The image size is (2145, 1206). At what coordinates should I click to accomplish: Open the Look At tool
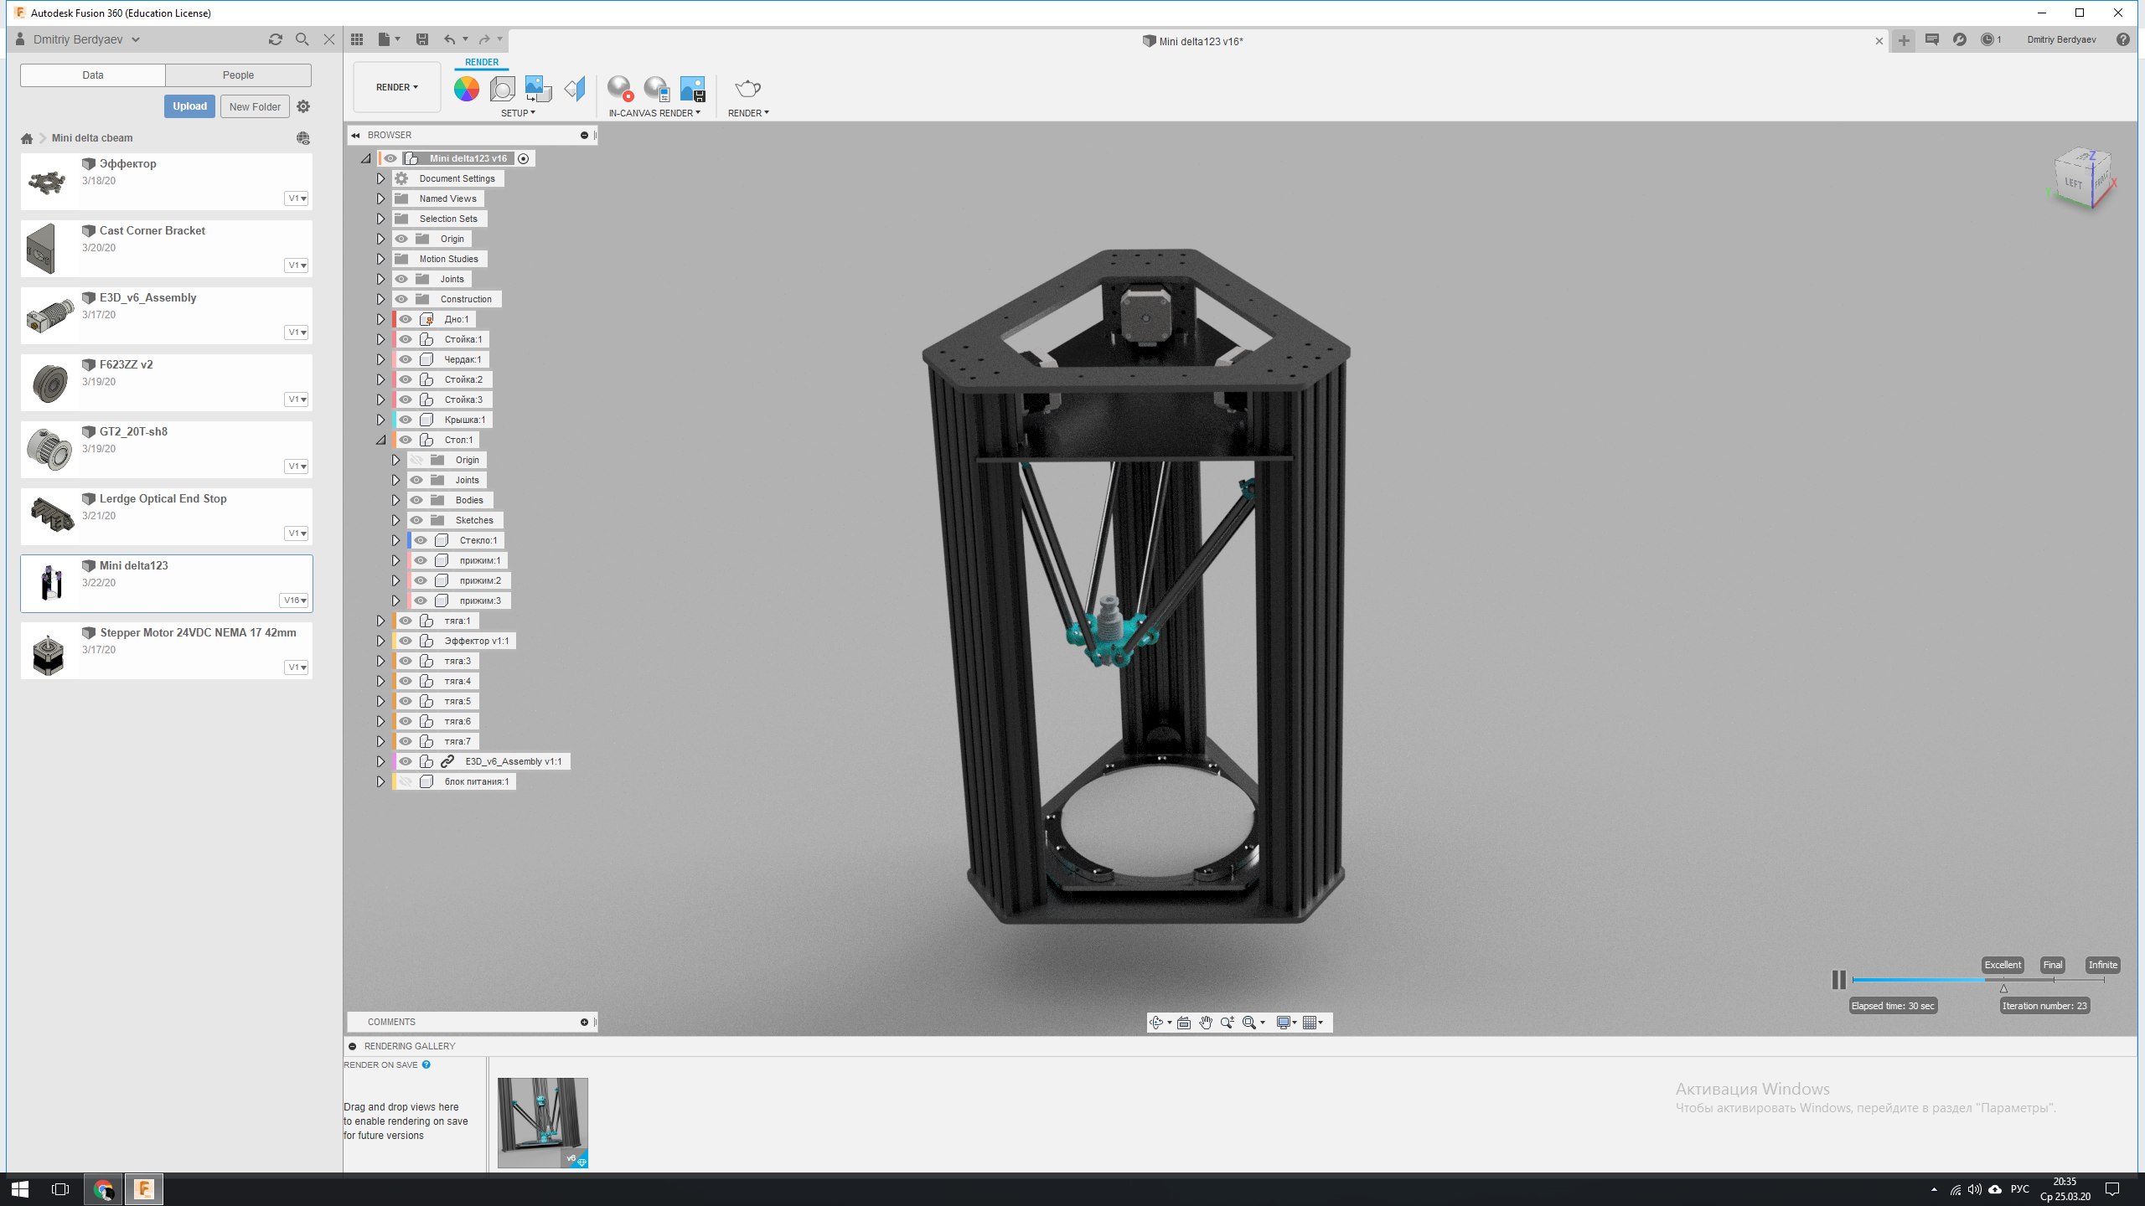[x=1184, y=1023]
